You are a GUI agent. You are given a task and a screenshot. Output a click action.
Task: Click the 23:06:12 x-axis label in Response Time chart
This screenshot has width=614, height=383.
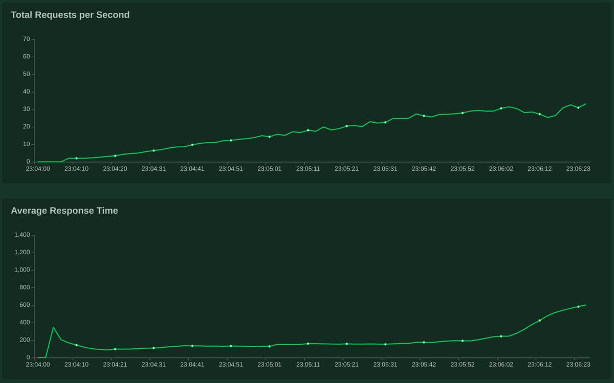(540, 365)
